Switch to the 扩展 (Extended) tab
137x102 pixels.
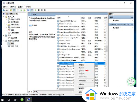[x=31, y=92]
